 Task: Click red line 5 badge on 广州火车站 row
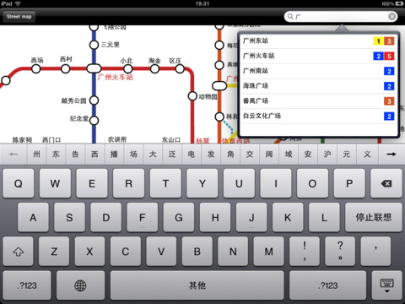click(389, 56)
